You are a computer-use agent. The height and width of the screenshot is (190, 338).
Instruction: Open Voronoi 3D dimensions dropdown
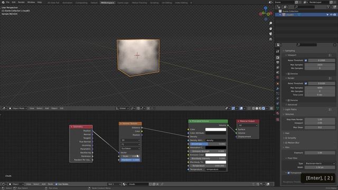[x=130, y=140]
